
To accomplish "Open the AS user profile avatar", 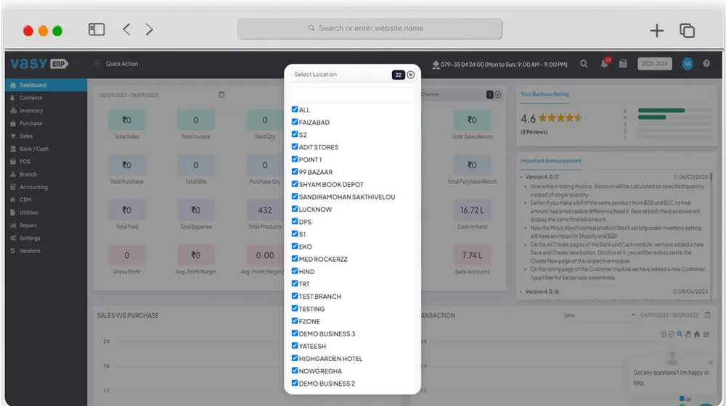I will pyautogui.click(x=687, y=64).
